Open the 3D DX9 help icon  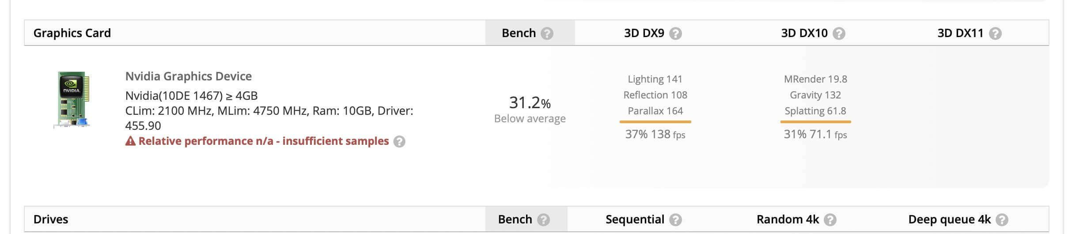click(x=675, y=34)
